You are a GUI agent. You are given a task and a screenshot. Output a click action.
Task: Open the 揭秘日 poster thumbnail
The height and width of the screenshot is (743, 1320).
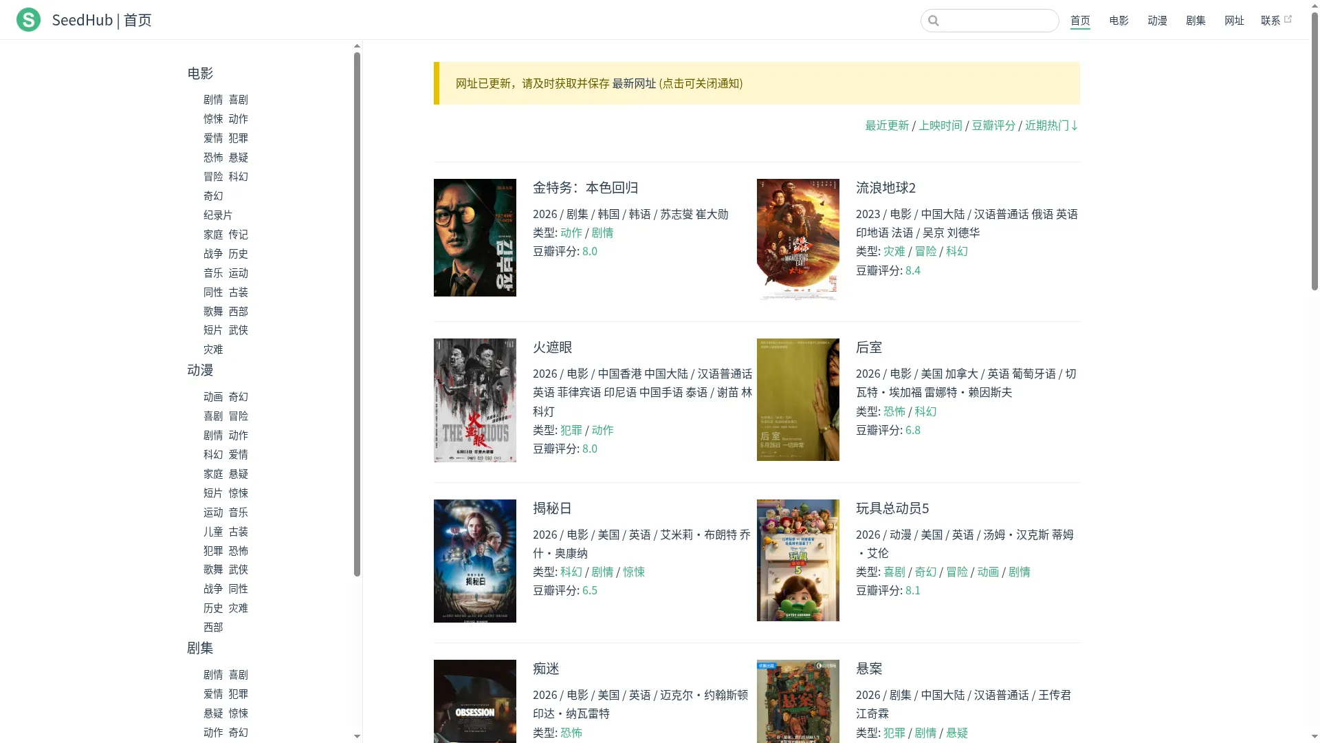[474, 561]
